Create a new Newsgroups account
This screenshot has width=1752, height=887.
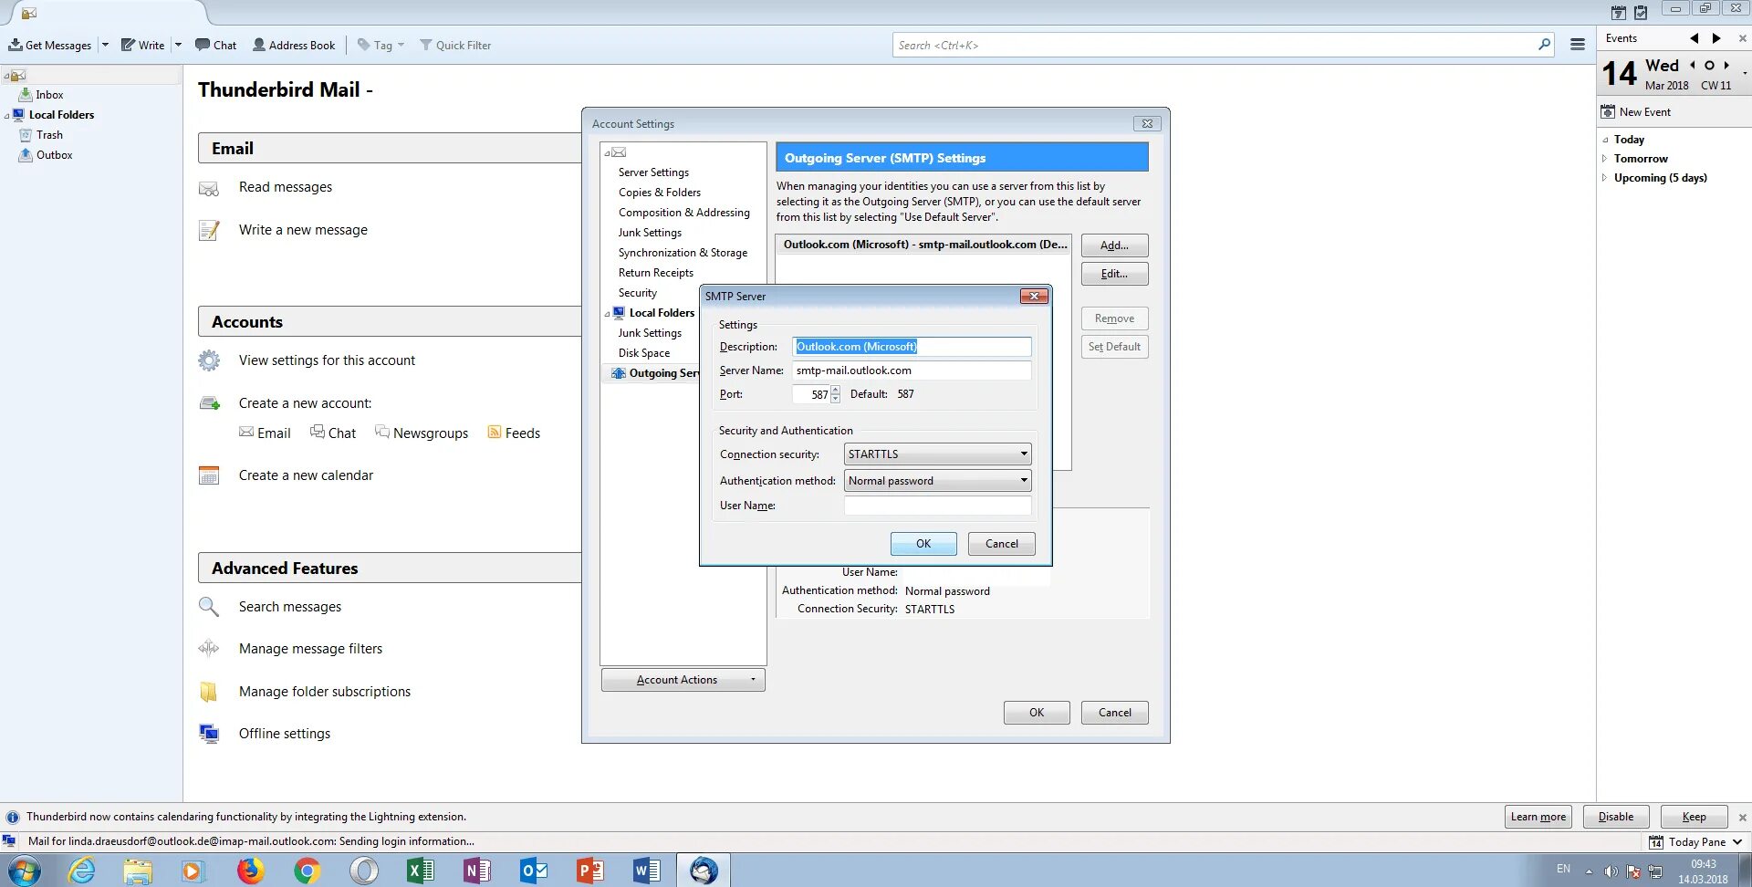[x=422, y=433]
